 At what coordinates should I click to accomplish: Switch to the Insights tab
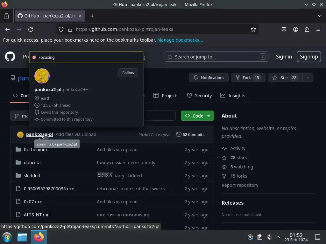pos(233,96)
